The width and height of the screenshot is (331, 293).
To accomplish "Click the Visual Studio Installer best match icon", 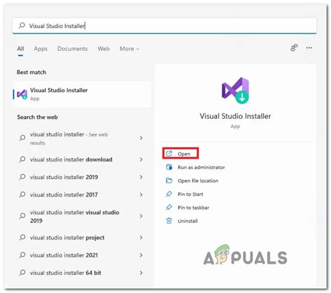I will point(22,94).
